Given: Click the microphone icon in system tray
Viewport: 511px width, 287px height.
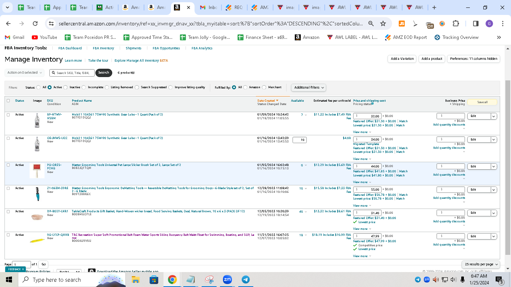Looking at the screenshot, I should coord(462,280).
